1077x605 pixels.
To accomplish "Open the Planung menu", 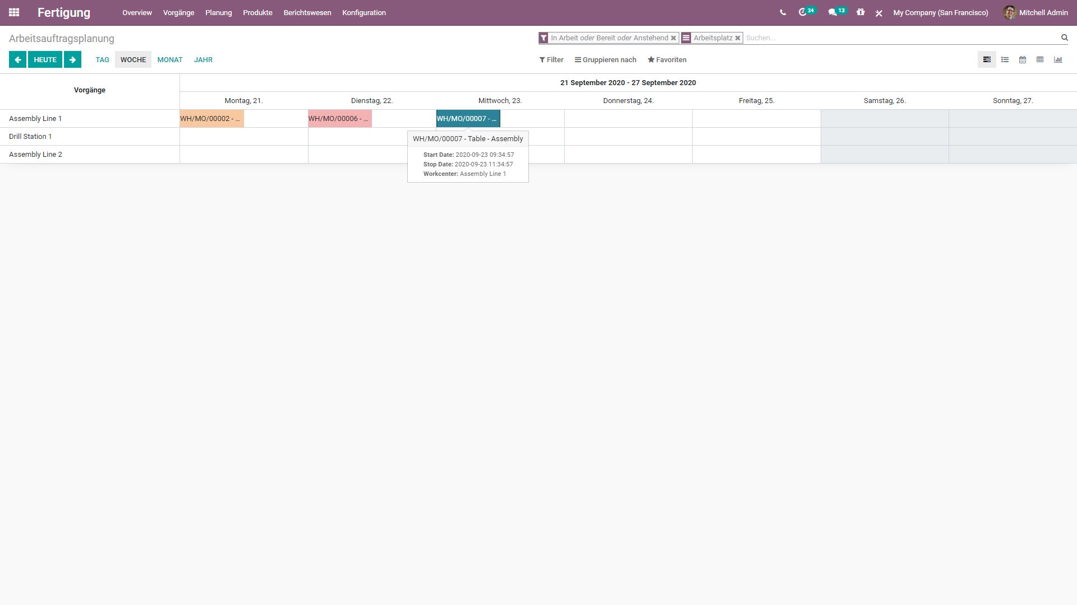I will coord(218,12).
